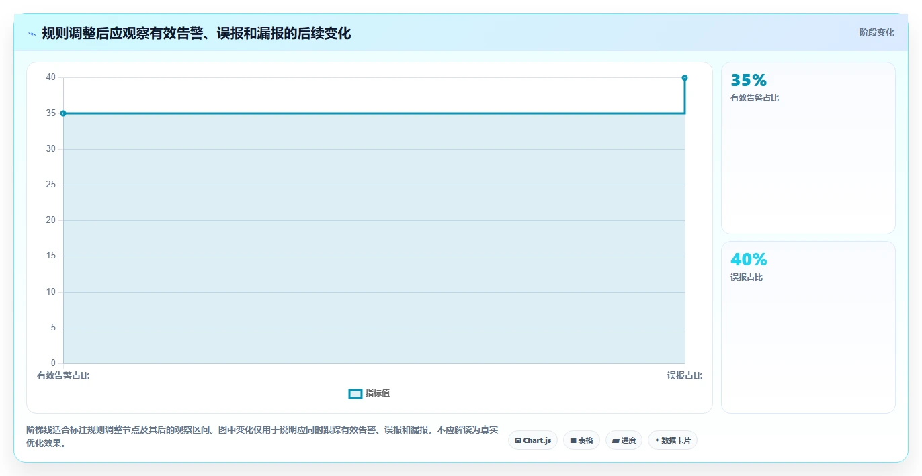This screenshot has height=476, width=922.
Task: Select the 数据卡片 tag chip
Action: coord(673,440)
